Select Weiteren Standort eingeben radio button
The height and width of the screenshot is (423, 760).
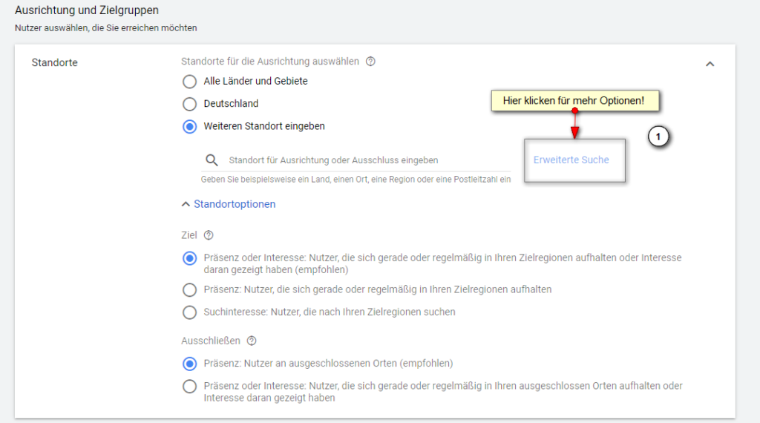(190, 126)
